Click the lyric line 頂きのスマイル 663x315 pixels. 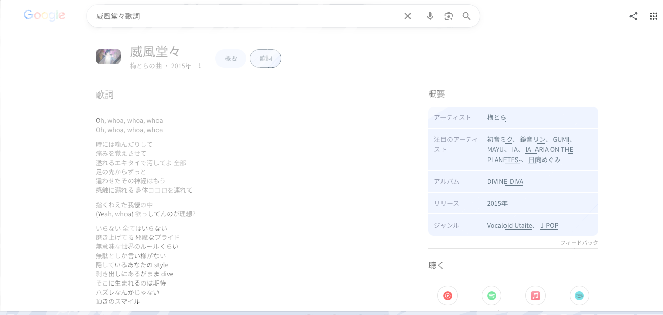(x=117, y=301)
